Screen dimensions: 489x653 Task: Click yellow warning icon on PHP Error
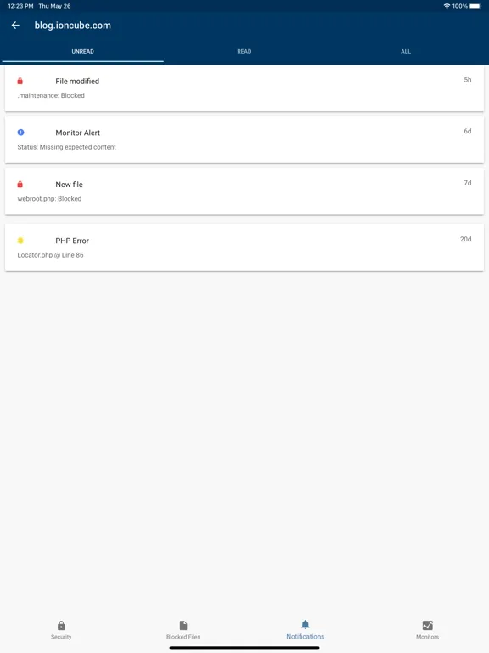click(x=20, y=241)
